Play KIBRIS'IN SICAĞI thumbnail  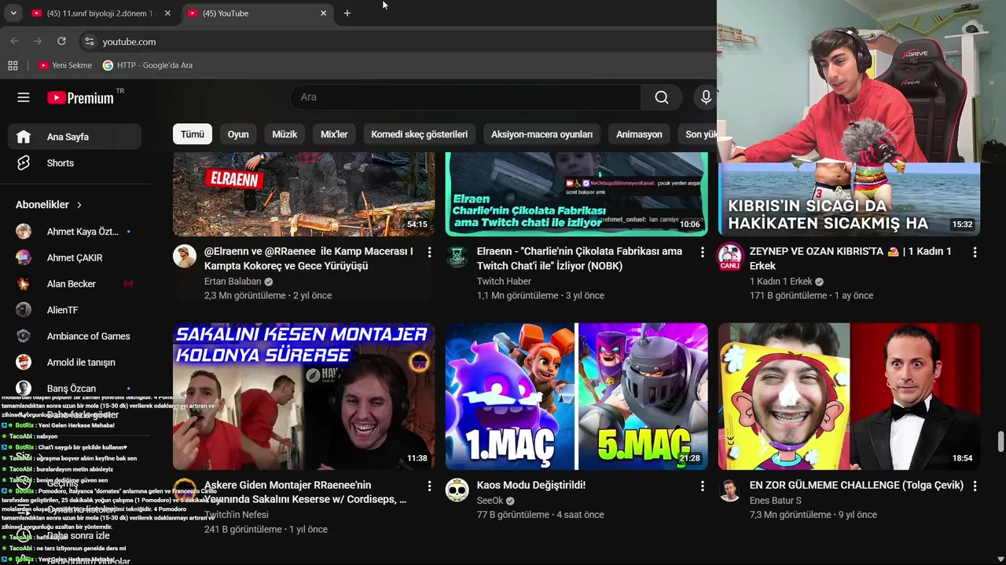pyautogui.click(x=850, y=199)
